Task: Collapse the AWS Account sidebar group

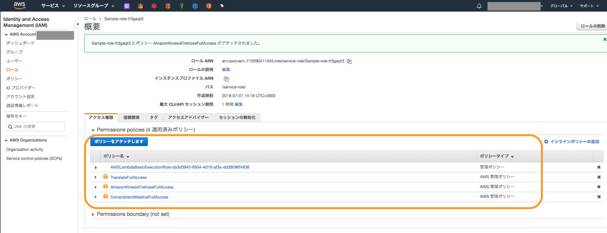Action: tap(6, 34)
